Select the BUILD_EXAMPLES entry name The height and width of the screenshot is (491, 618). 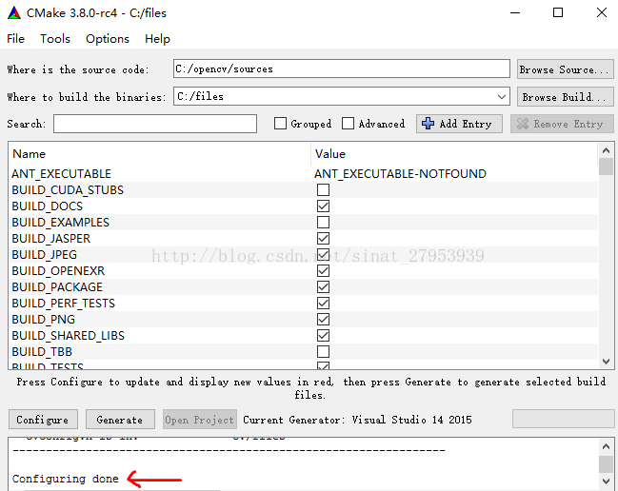point(61,223)
